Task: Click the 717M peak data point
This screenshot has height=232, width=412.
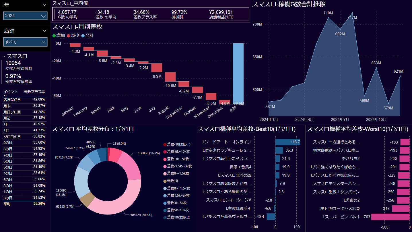Action: [x=352, y=13]
